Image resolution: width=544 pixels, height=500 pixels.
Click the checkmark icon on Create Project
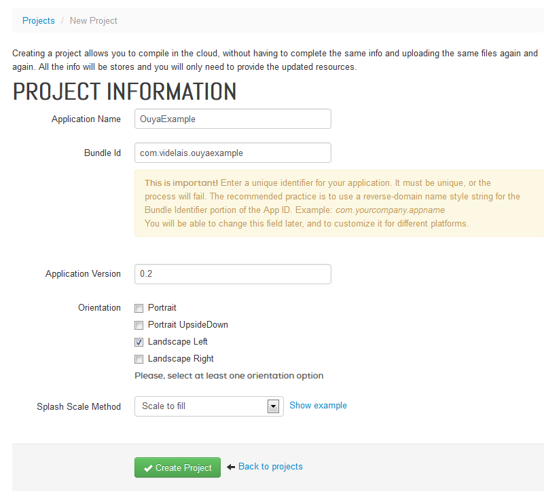pyautogui.click(x=147, y=467)
